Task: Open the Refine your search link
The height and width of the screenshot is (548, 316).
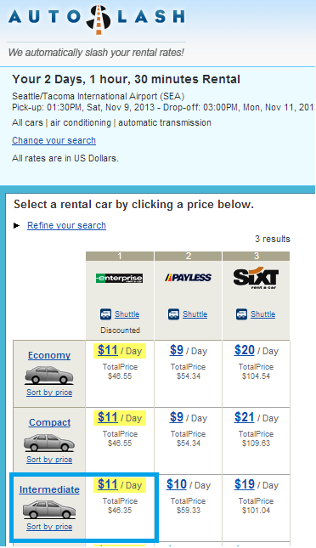Action: click(66, 225)
